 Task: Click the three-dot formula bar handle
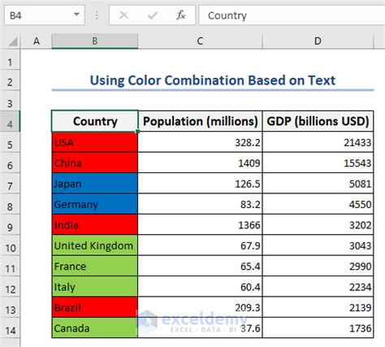(x=97, y=15)
